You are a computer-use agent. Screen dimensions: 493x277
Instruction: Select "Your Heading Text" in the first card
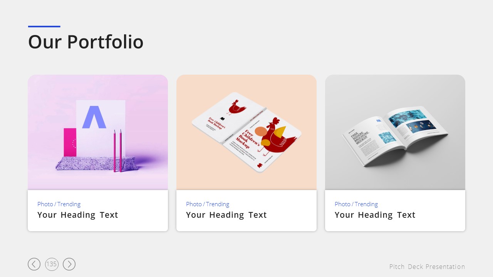78,215
